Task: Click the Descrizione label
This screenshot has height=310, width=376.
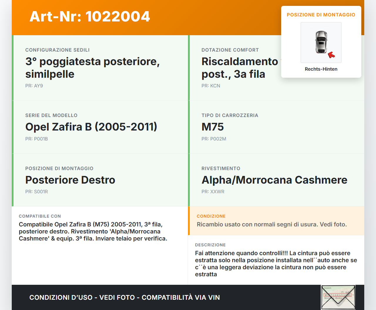Action: (x=210, y=245)
